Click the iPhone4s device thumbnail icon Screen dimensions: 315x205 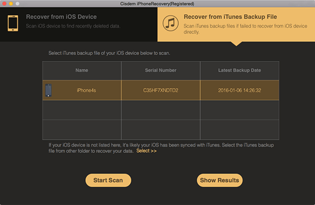pyautogui.click(x=48, y=90)
